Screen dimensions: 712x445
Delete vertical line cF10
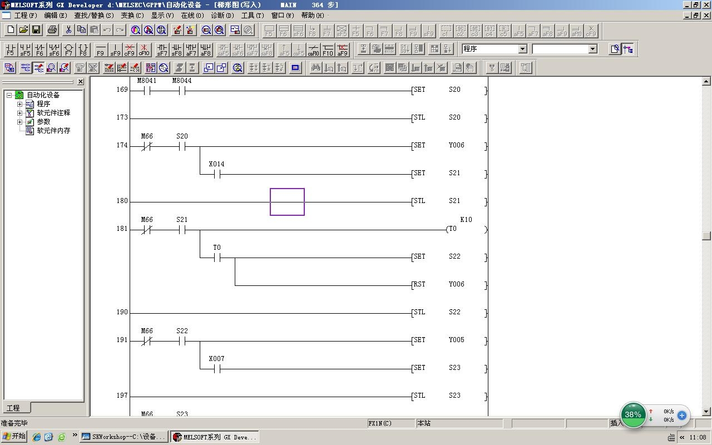click(x=144, y=50)
